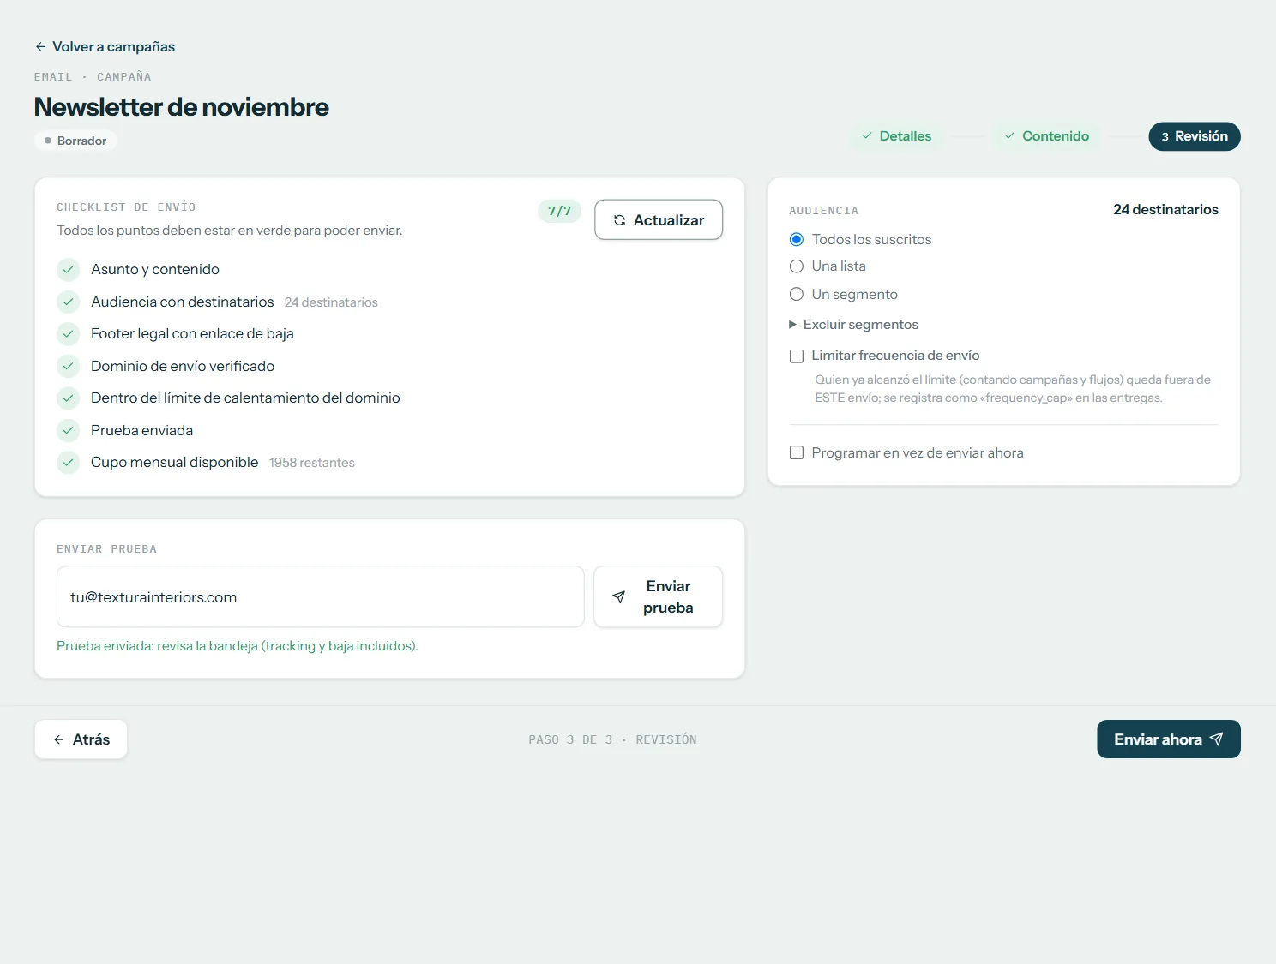Click the 24 destinatarios note in checklist
The width and height of the screenshot is (1276, 964).
pyautogui.click(x=331, y=302)
